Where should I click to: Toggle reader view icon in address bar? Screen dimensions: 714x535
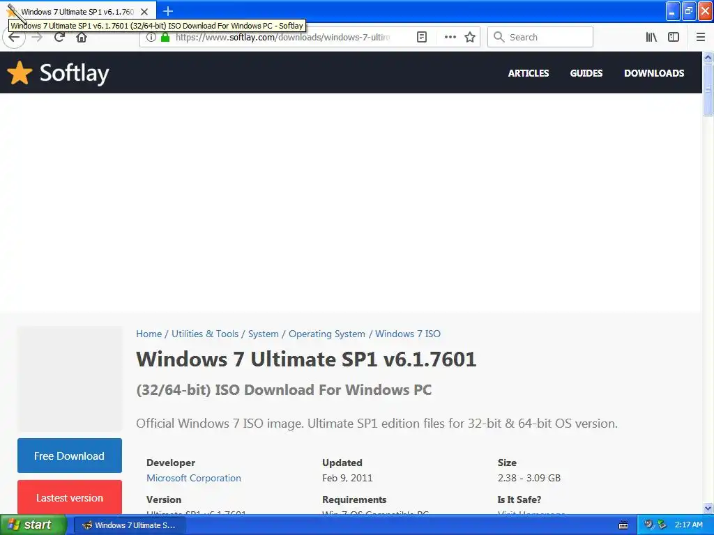422,38
